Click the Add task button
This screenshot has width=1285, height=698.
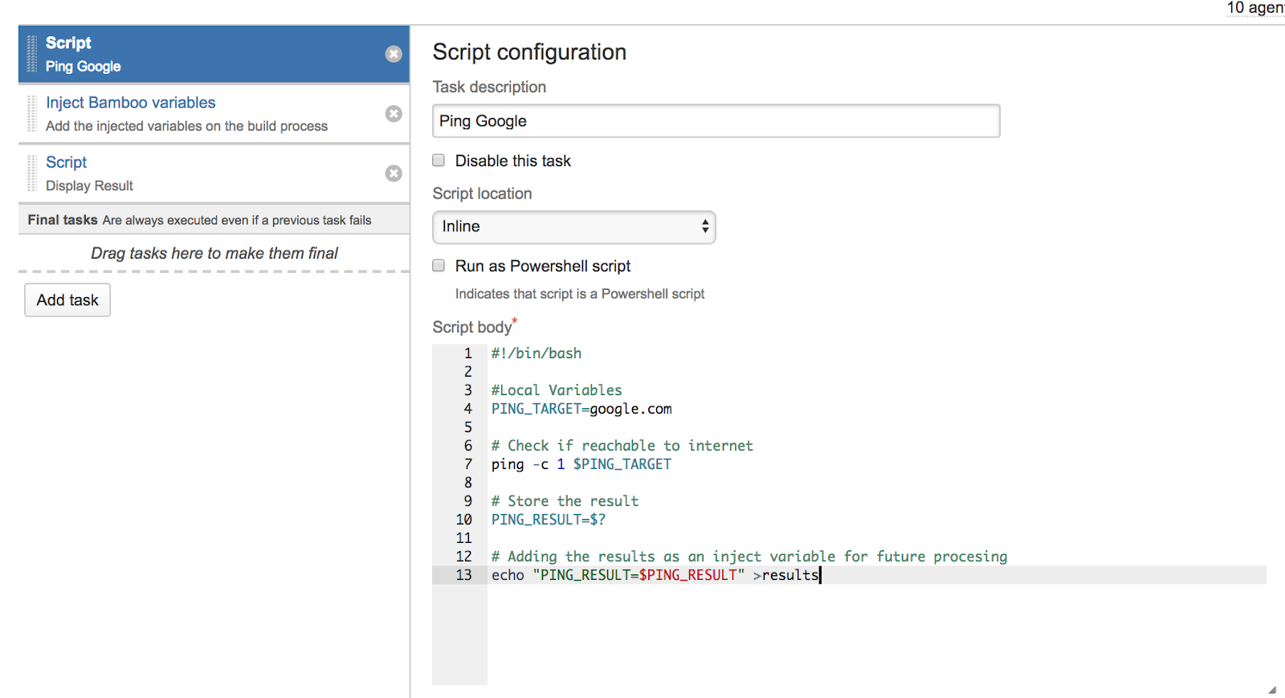[x=67, y=300]
